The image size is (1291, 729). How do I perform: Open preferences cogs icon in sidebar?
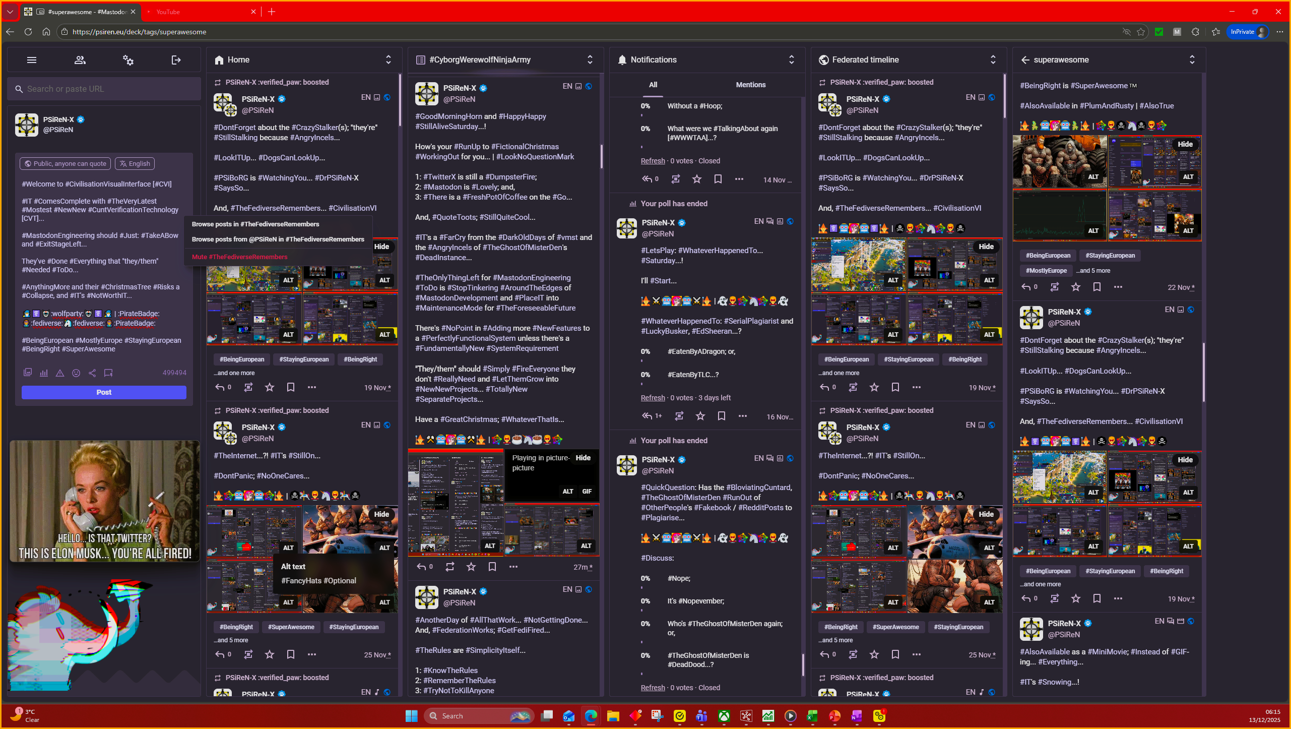pos(128,60)
